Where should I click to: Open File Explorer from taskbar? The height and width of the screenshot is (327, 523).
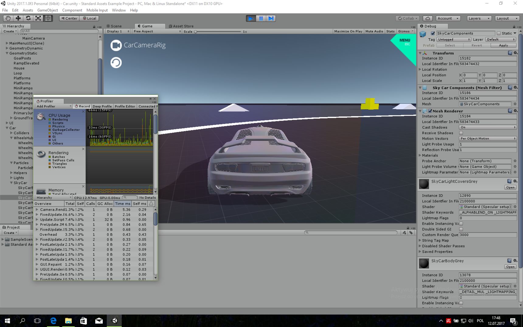point(68,321)
